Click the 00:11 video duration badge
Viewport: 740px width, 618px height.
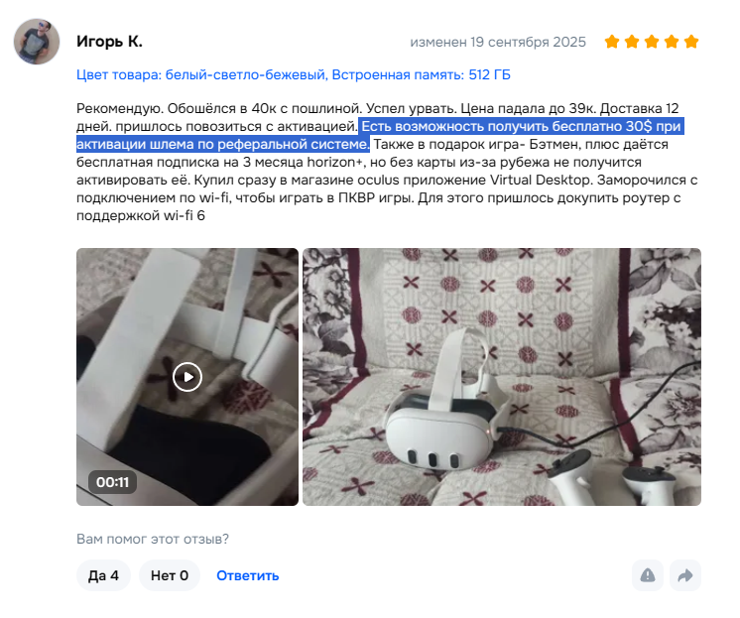click(x=112, y=482)
